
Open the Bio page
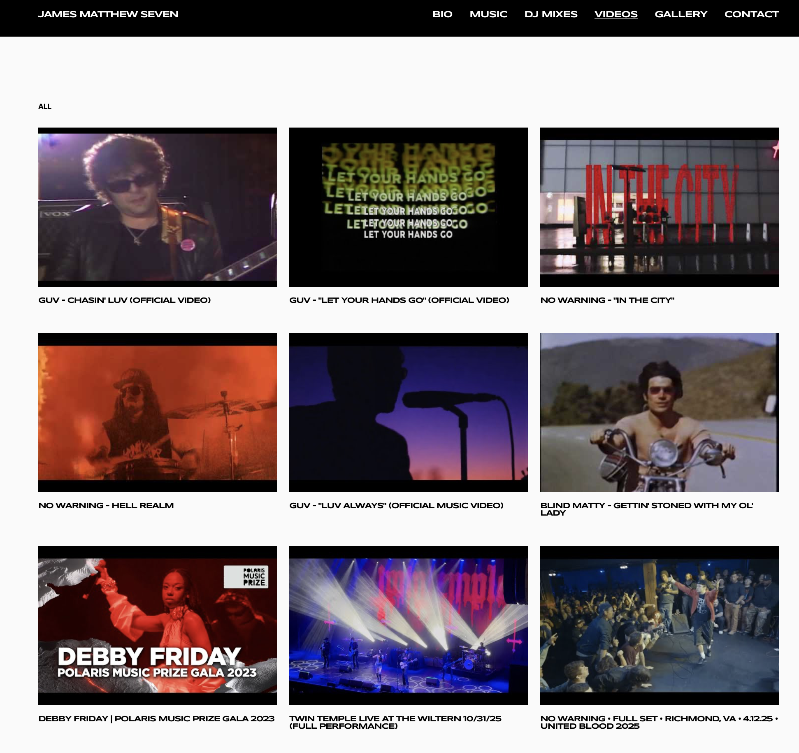point(442,14)
